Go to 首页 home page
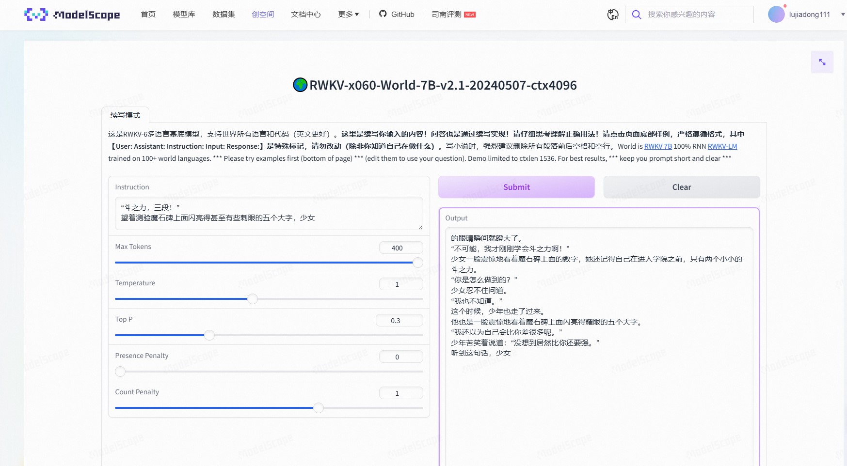The height and width of the screenshot is (466, 847). 148,15
